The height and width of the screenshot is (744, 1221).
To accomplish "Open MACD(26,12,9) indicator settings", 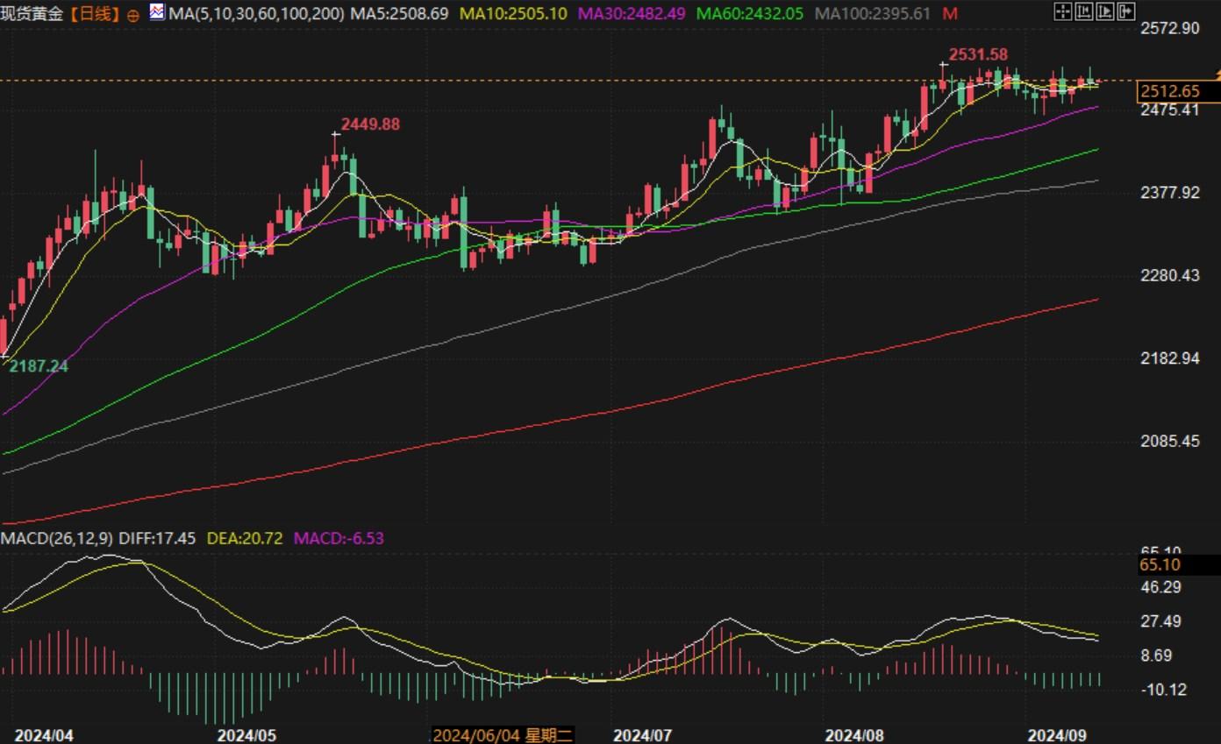I will point(56,538).
